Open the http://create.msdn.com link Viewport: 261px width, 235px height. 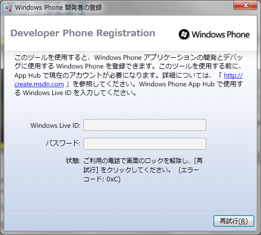pos(39,84)
